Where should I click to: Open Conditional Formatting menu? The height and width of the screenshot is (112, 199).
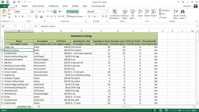(x=115, y=14)
